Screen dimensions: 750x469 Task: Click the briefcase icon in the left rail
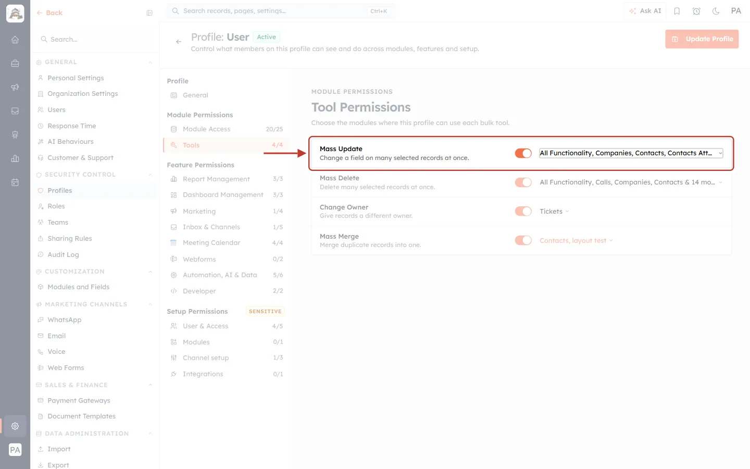tap(15, 64)
